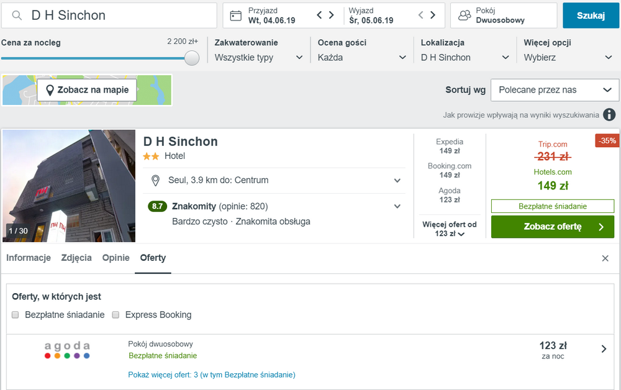Click the green Zobacz ofertę button
Viewport: 621px width, 390px height.
[553, 227]
